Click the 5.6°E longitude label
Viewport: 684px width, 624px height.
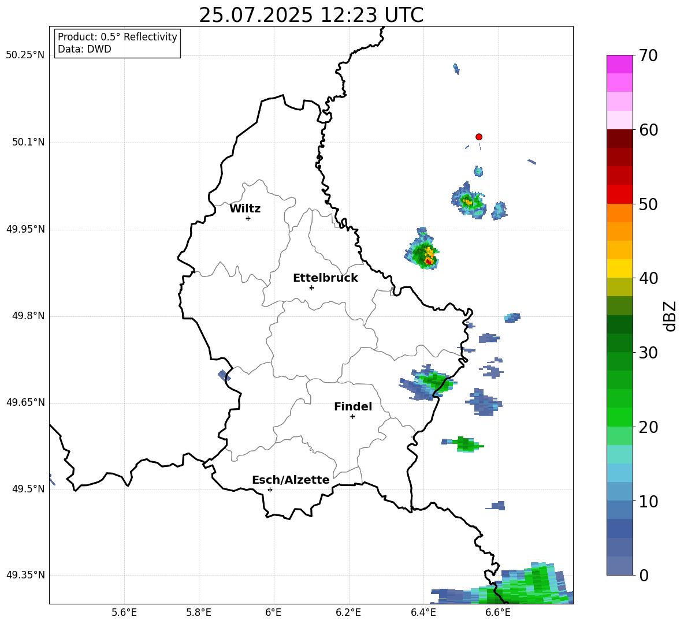(x=124, y=612)
